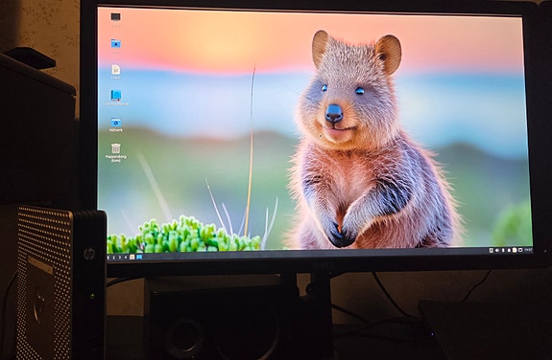Click the Bluetooth-like tray icon
The width and height of the screenshot is (552, 360).
(x=503, y=250)
